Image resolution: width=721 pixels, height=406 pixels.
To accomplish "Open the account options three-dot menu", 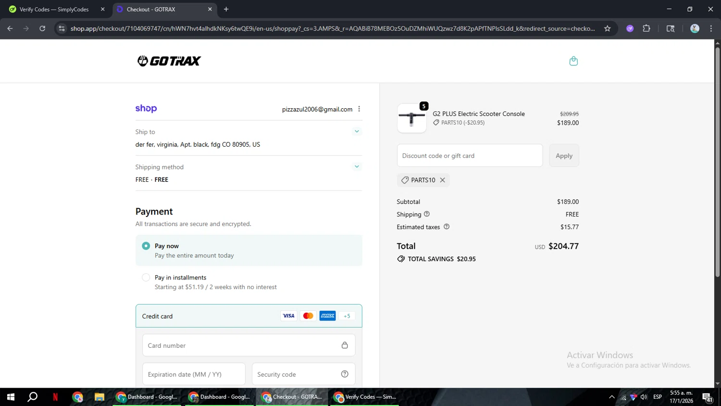I will click(359, 109).
